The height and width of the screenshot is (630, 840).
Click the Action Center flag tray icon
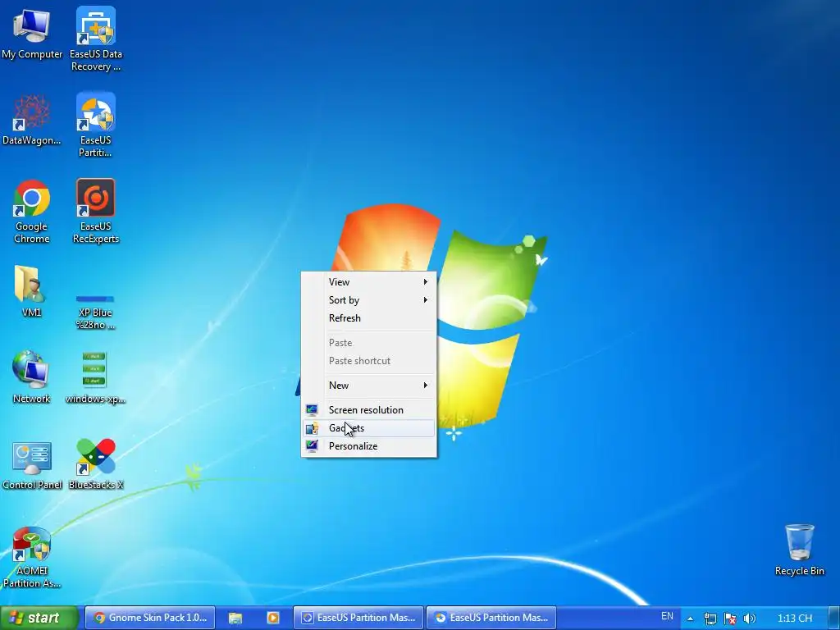tap(729, 619)
